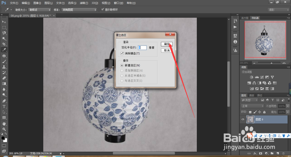Click the foreground color swatch
The image size is (291, 157).
point(3,138)
